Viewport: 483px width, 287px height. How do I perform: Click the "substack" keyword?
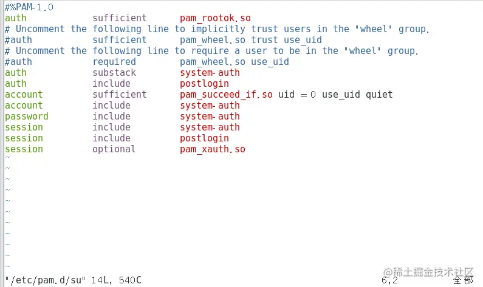click(114, 73)
